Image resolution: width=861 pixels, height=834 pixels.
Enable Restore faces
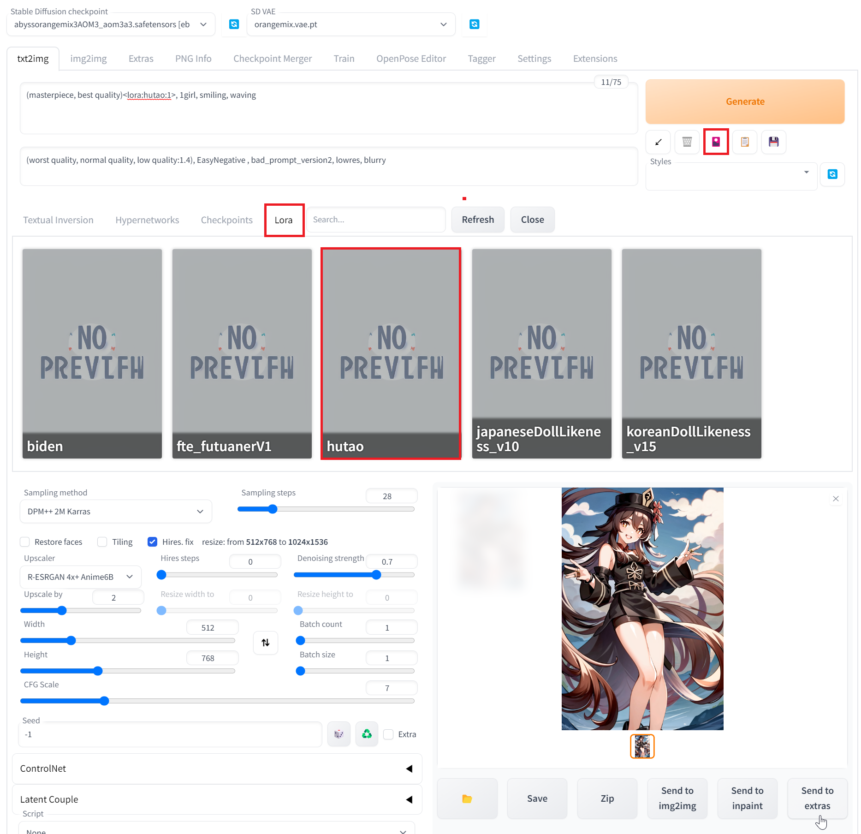coord(25,542)
